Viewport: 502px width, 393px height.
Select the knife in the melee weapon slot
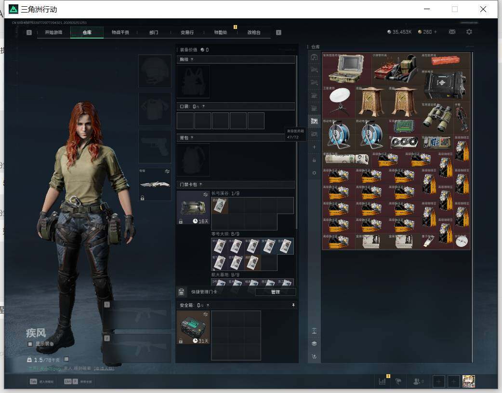(155, 184)
